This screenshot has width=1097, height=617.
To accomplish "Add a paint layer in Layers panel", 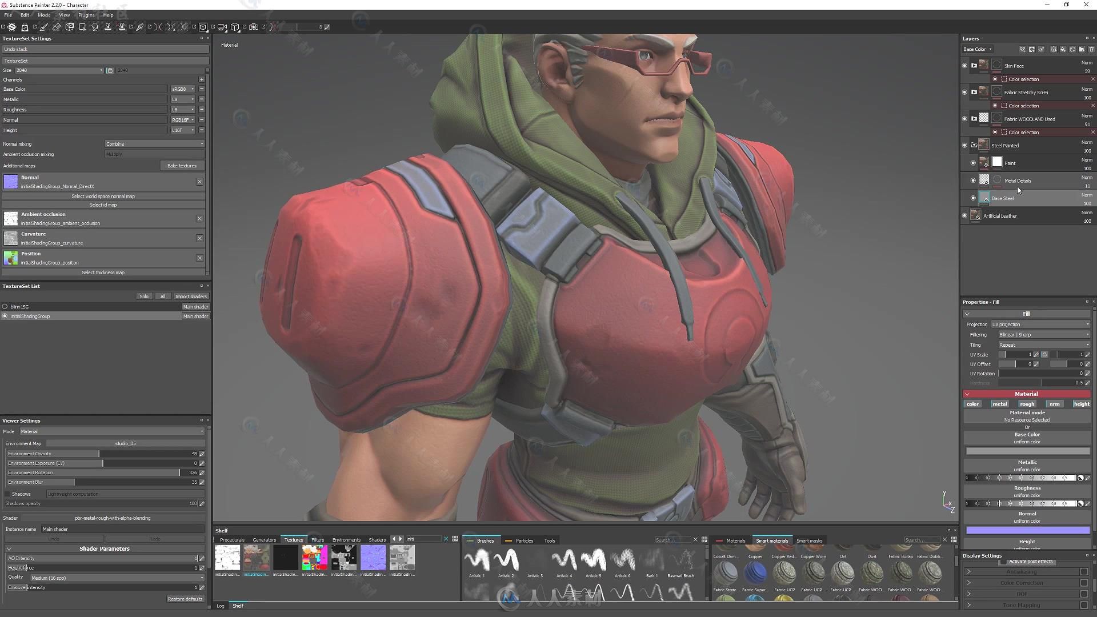I will 1054,49.
